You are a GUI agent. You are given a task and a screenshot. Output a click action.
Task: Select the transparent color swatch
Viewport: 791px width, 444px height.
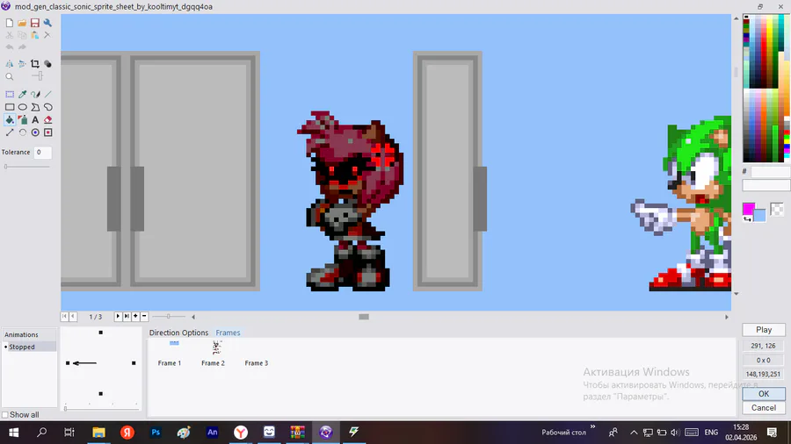point(777,209)
